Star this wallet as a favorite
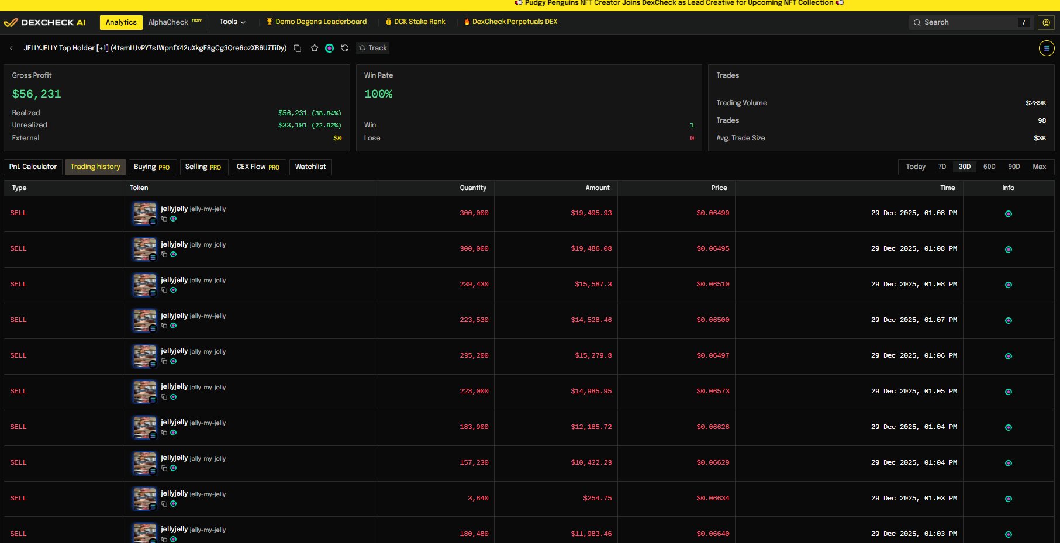 click(x=315, y=49)
